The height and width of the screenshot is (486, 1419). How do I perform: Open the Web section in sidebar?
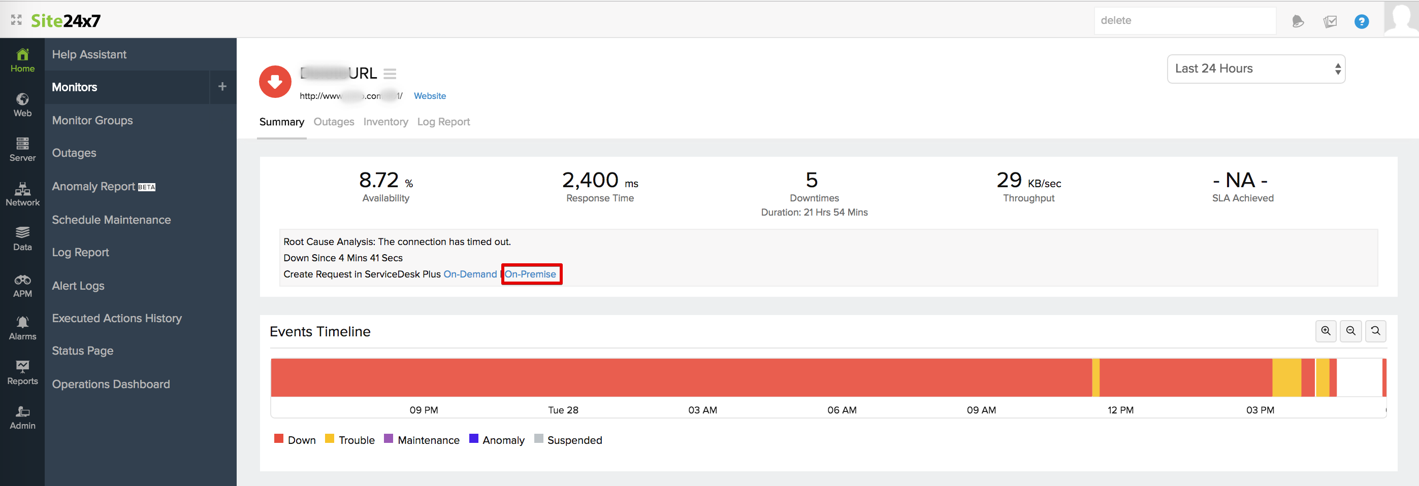point(22,105)
